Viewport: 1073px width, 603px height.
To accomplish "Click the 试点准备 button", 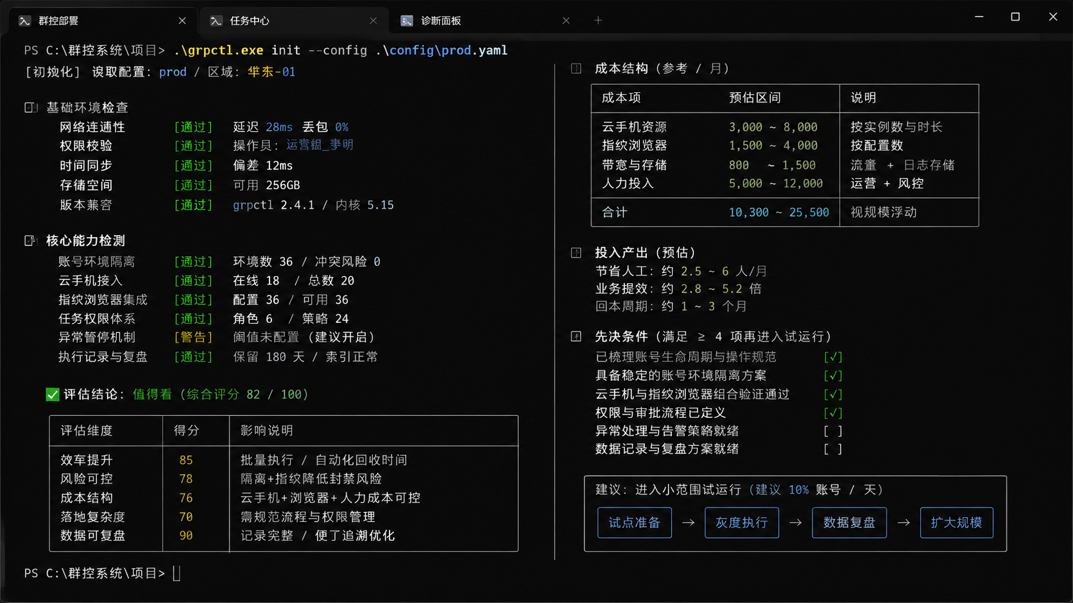I will point(635,522).
